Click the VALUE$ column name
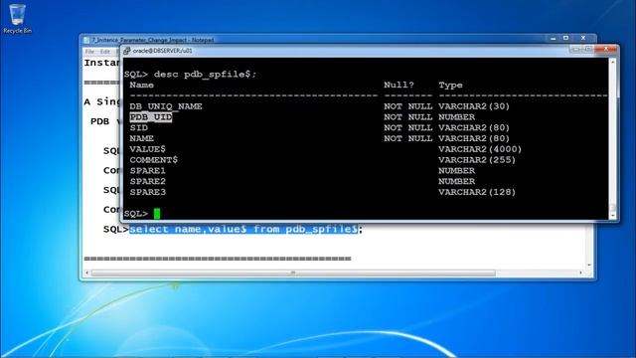This screenshot has width=636, height=358. 148,149
